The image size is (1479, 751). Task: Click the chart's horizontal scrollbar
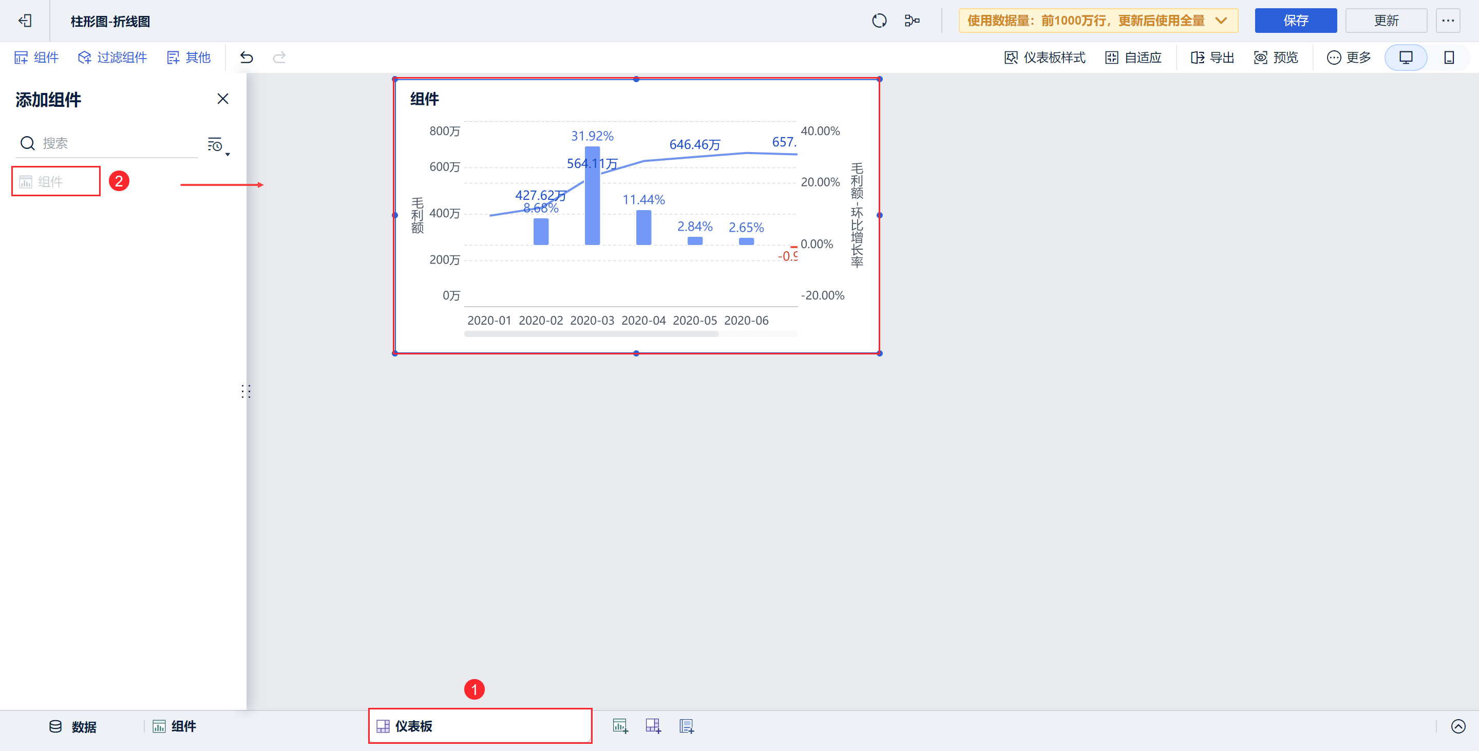click(592, 334)
